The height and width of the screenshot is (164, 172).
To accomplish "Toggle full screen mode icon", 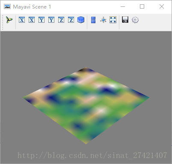I will tap(113, 20).
